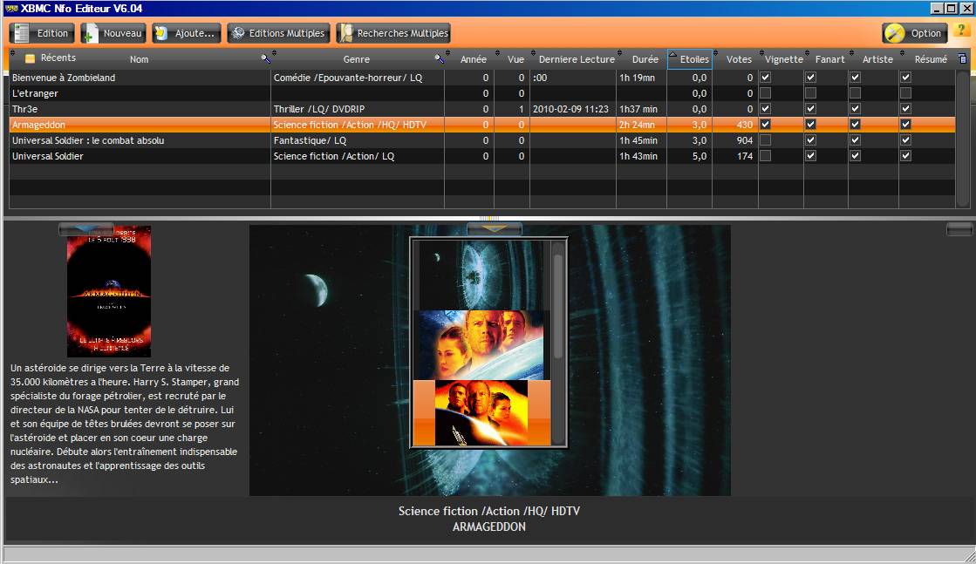This screenshot has width=976, height=564.
Task: Select the moon and asteroid fanart thumbnail
Action: (x=481, y=275)
